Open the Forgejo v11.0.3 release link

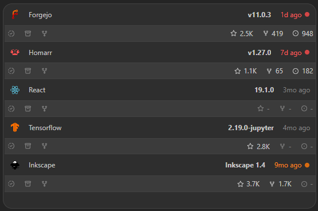pyautogui.click(x=259, y=15)
